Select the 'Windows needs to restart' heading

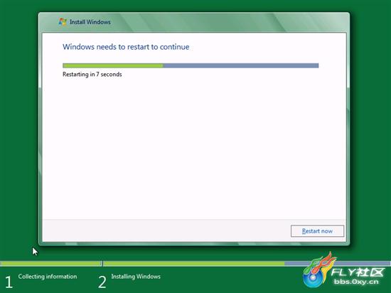pyautogui.click(x=126, y=47)
